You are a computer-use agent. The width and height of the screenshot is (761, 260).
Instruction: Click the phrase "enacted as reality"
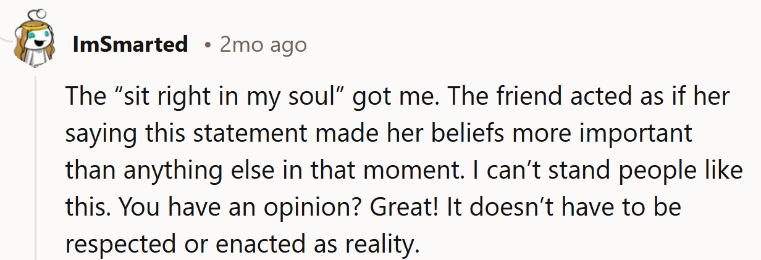click(x=334, y=245)
